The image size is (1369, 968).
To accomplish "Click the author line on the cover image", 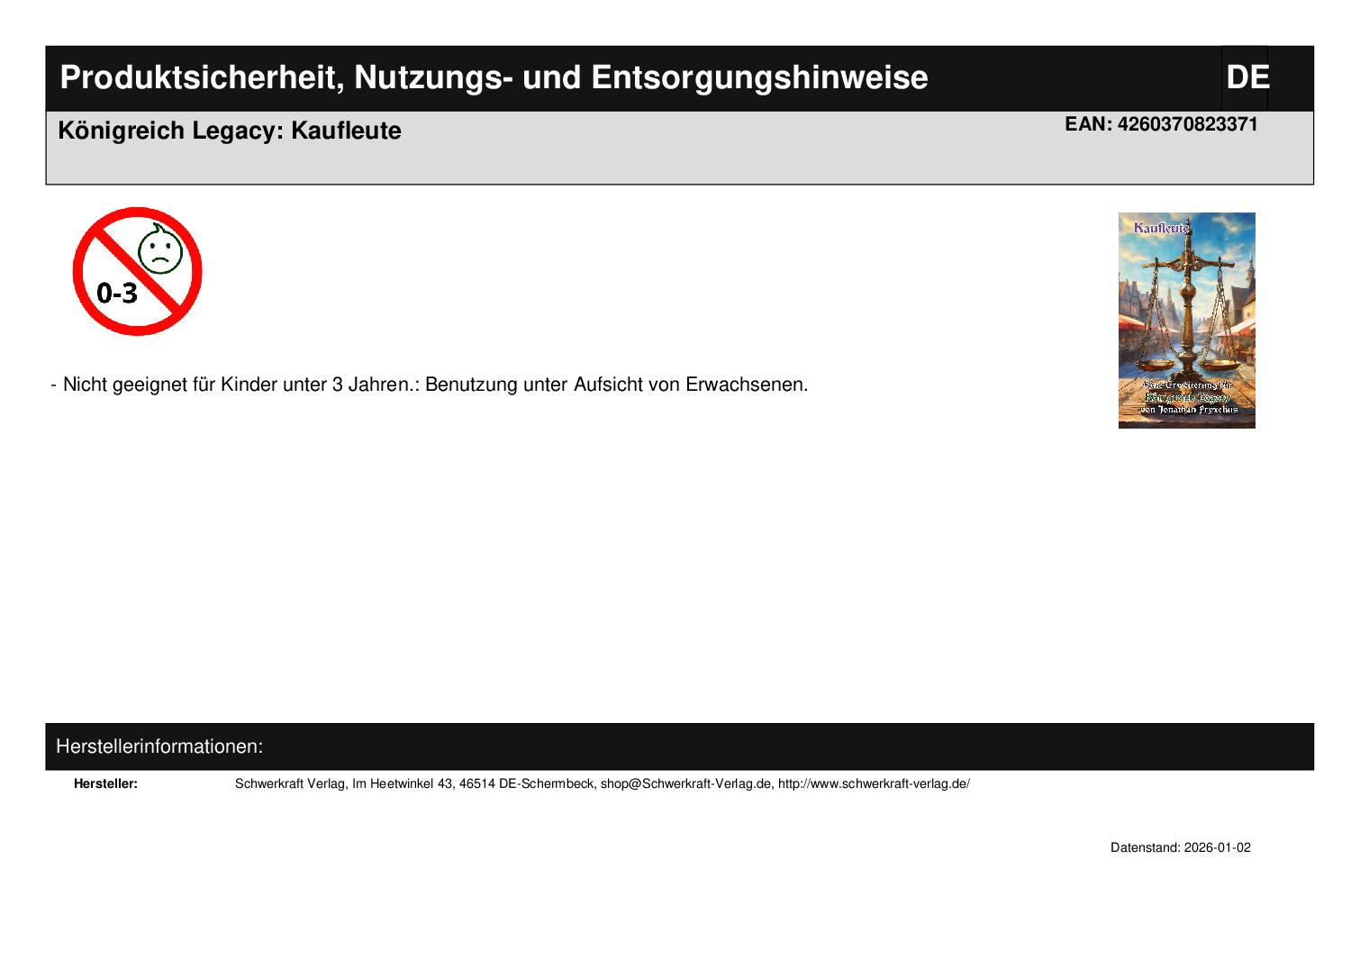I will [1188, 410].
